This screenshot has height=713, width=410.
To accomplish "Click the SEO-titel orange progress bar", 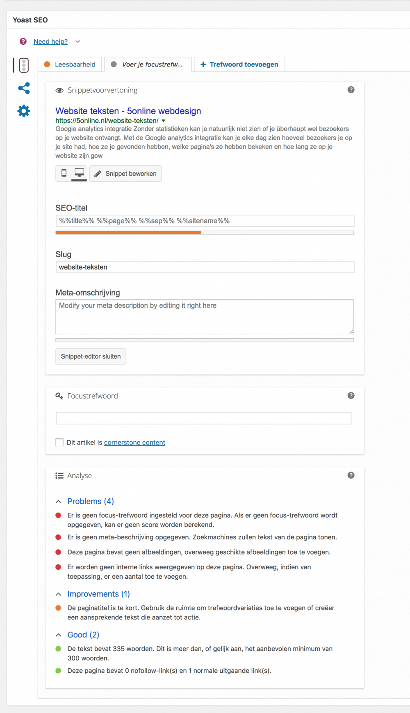I will [128, 233].
